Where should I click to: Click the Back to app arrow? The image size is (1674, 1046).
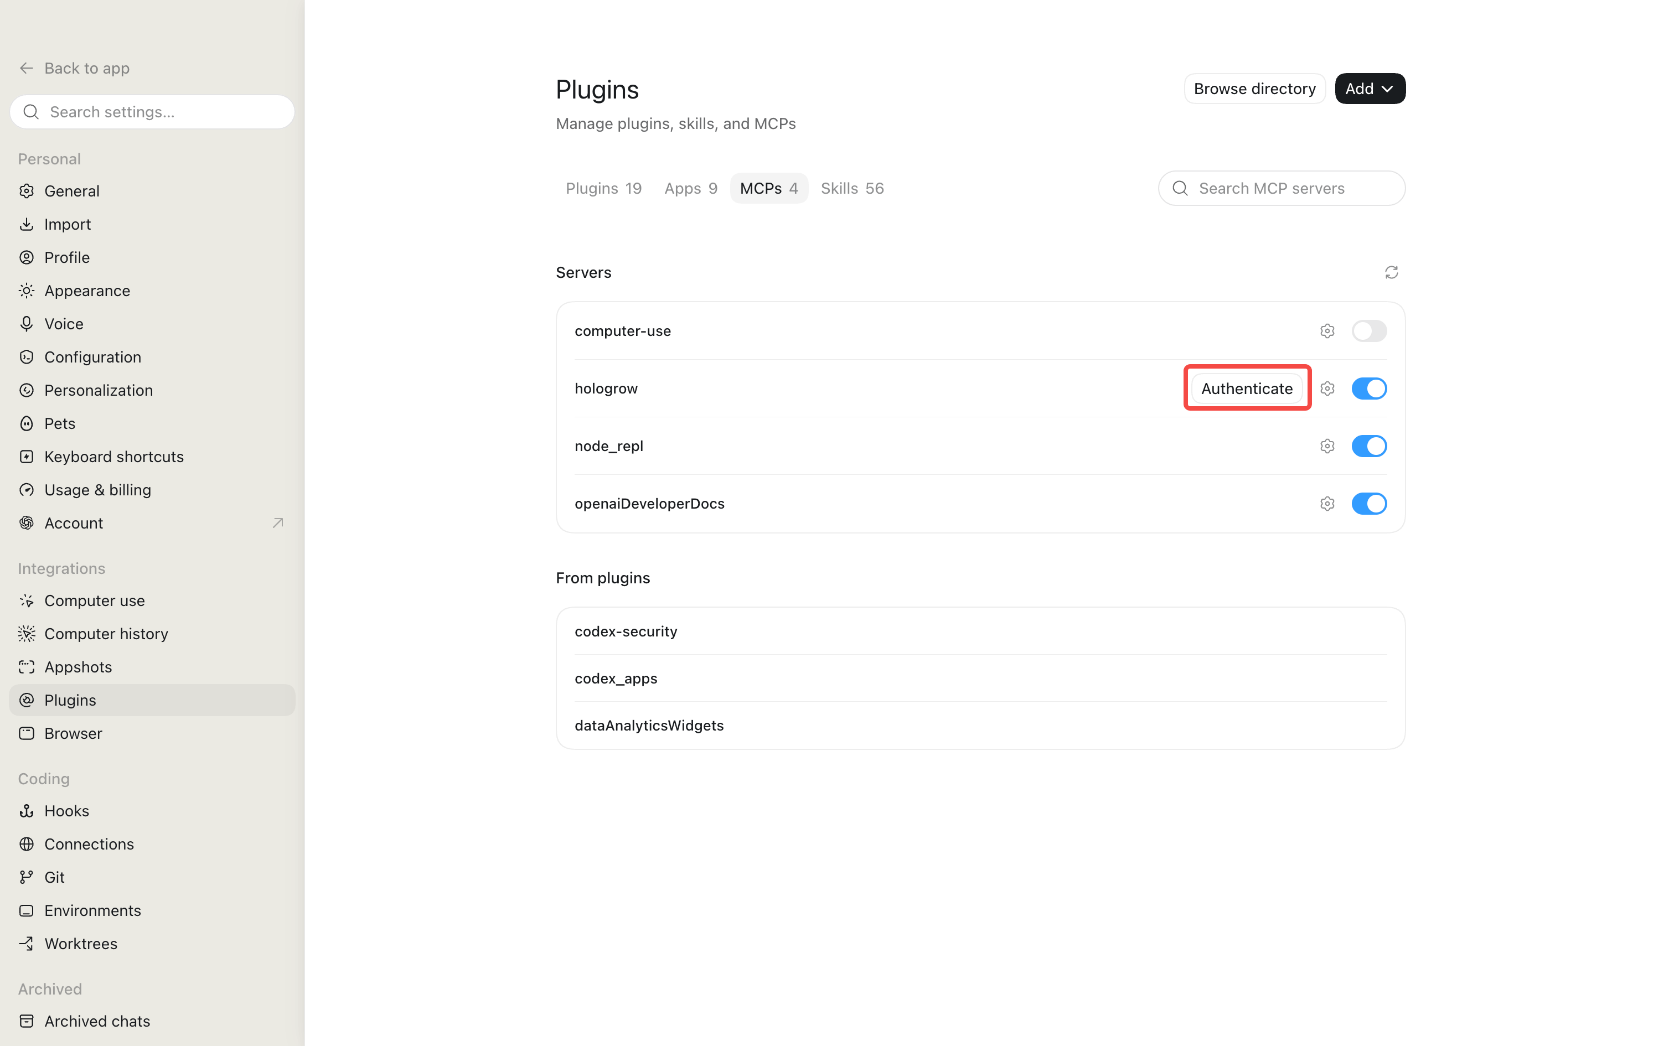(x=26, y=68)
